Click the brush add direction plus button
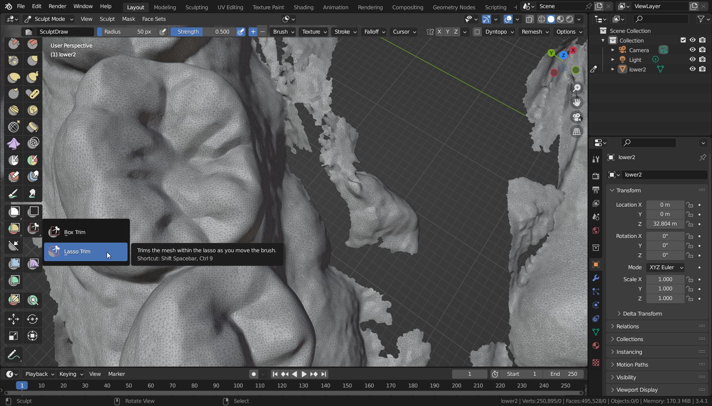The width and height of the screenshot is (712, 406). (253, 32)
